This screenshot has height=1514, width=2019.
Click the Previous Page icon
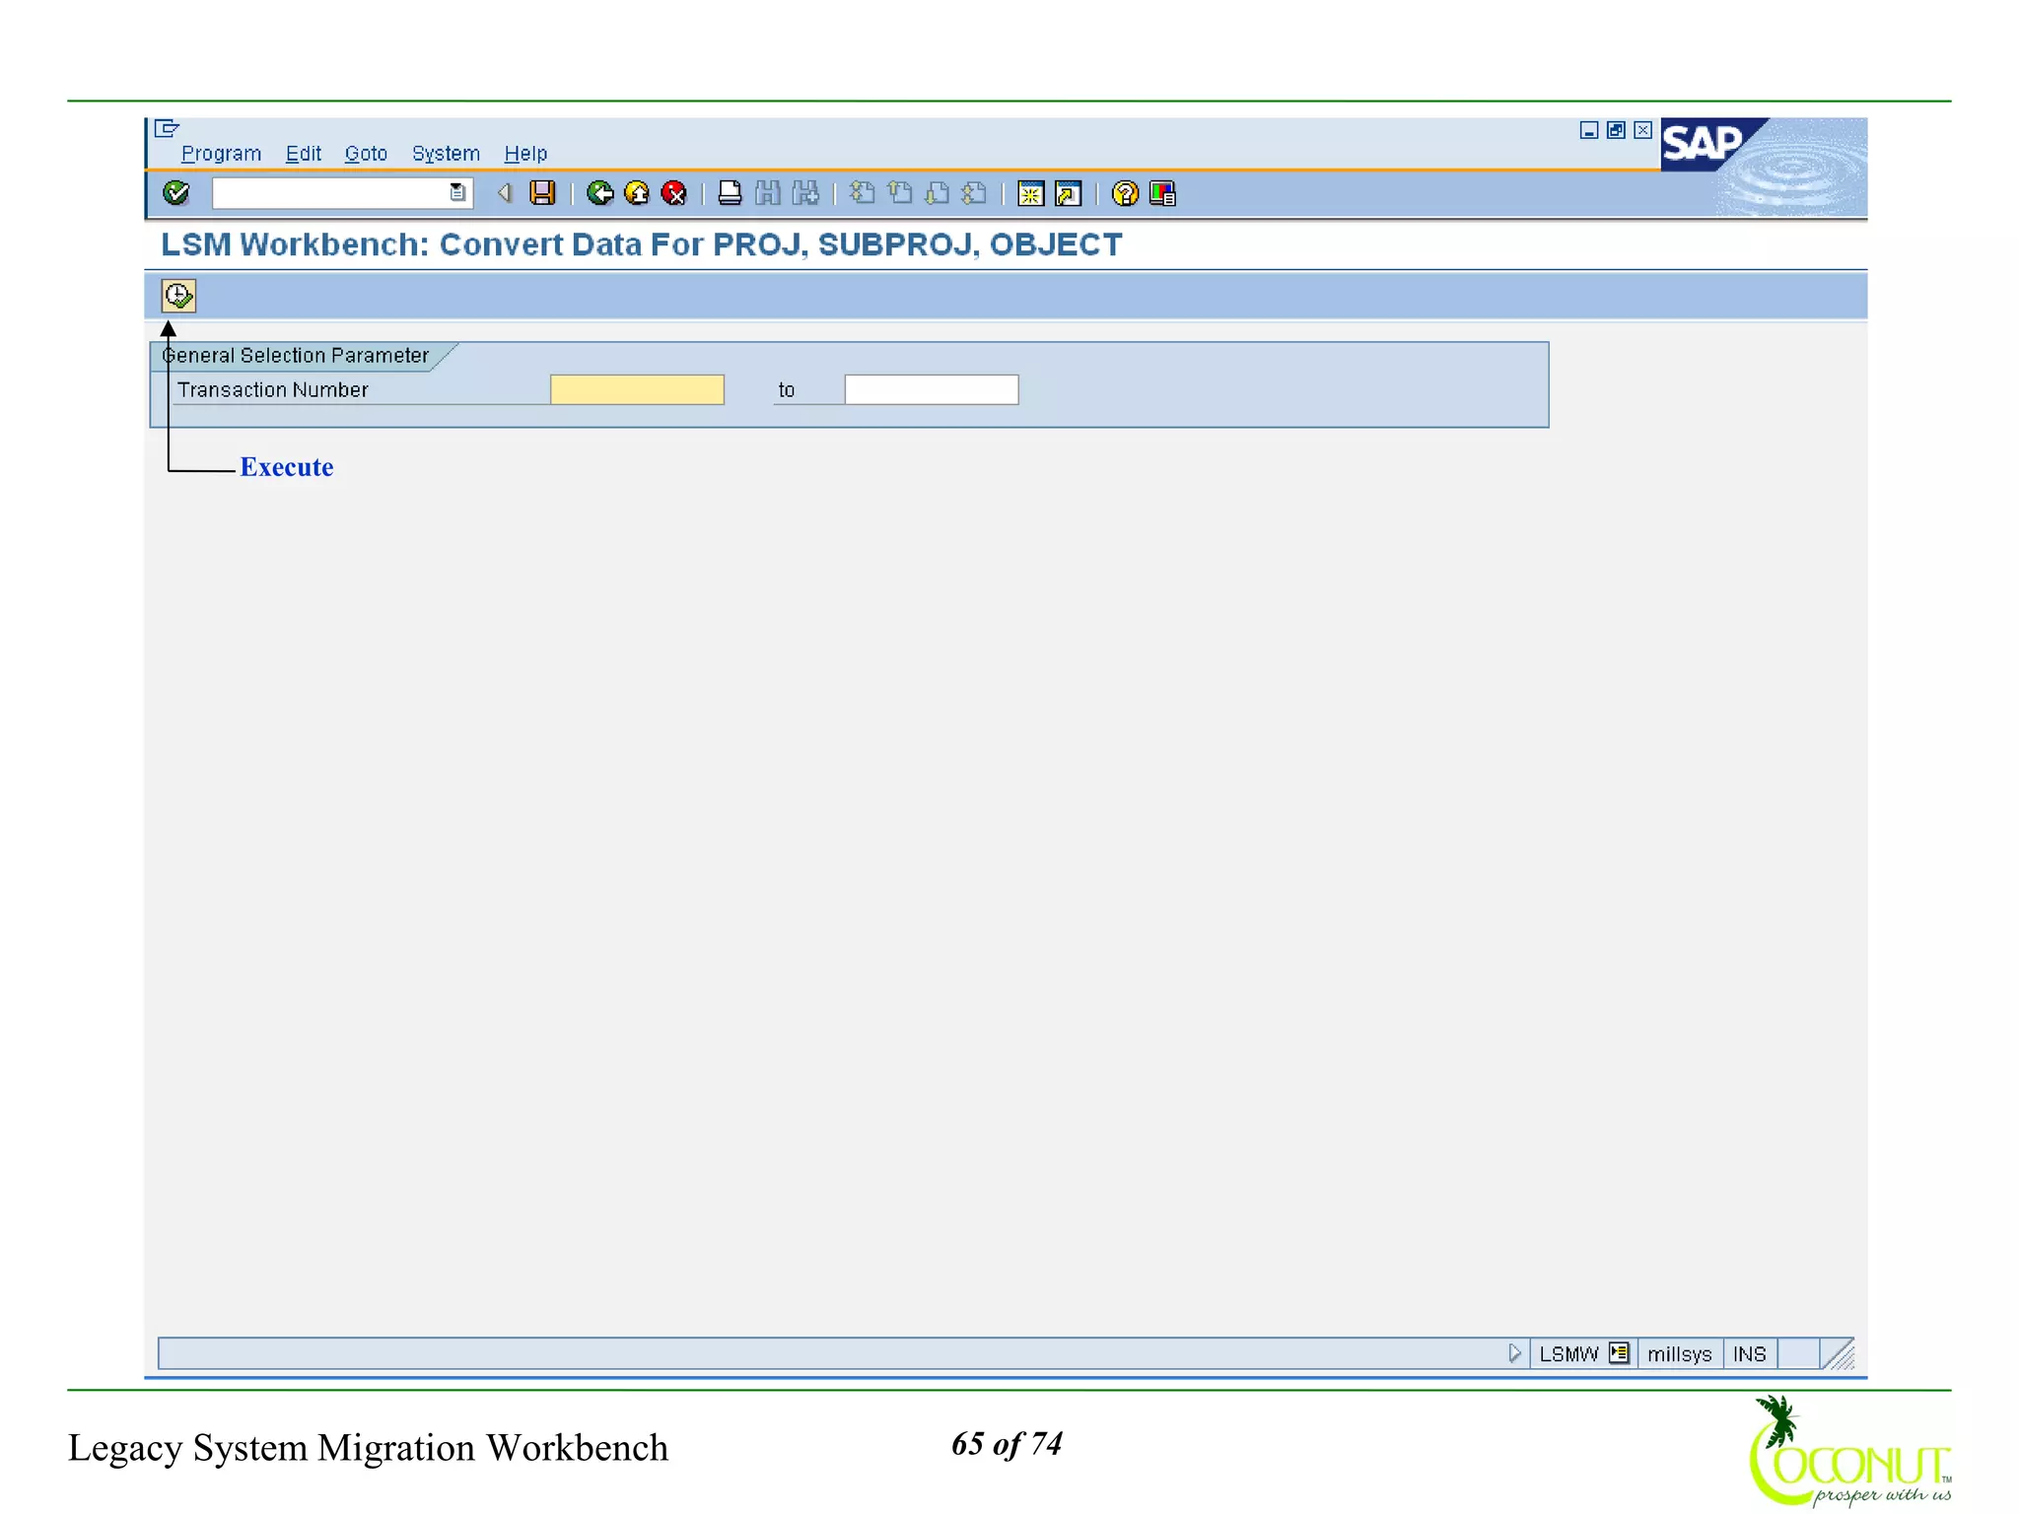(x=899, y=193)
